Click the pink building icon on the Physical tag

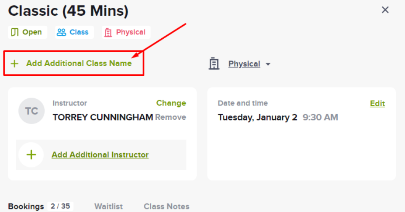click(108, 33)
